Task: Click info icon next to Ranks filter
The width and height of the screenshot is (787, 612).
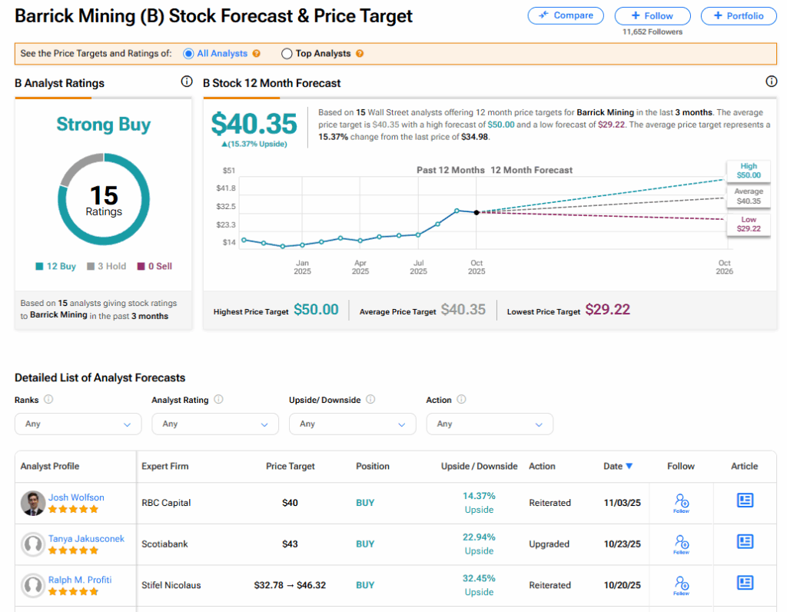Action: coord(48,400)
